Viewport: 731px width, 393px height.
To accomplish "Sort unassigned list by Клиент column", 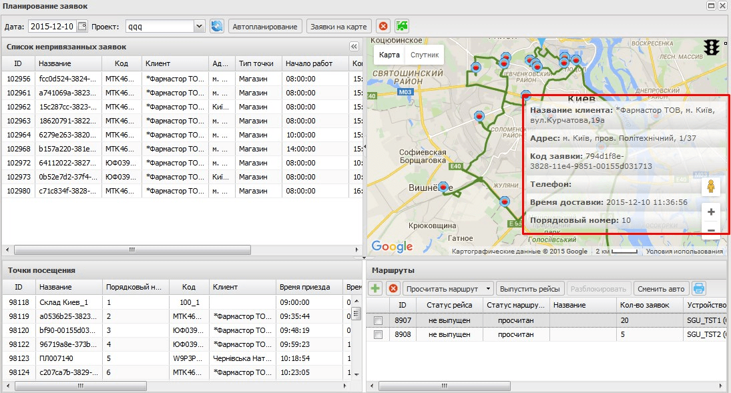I will point(175,63).
